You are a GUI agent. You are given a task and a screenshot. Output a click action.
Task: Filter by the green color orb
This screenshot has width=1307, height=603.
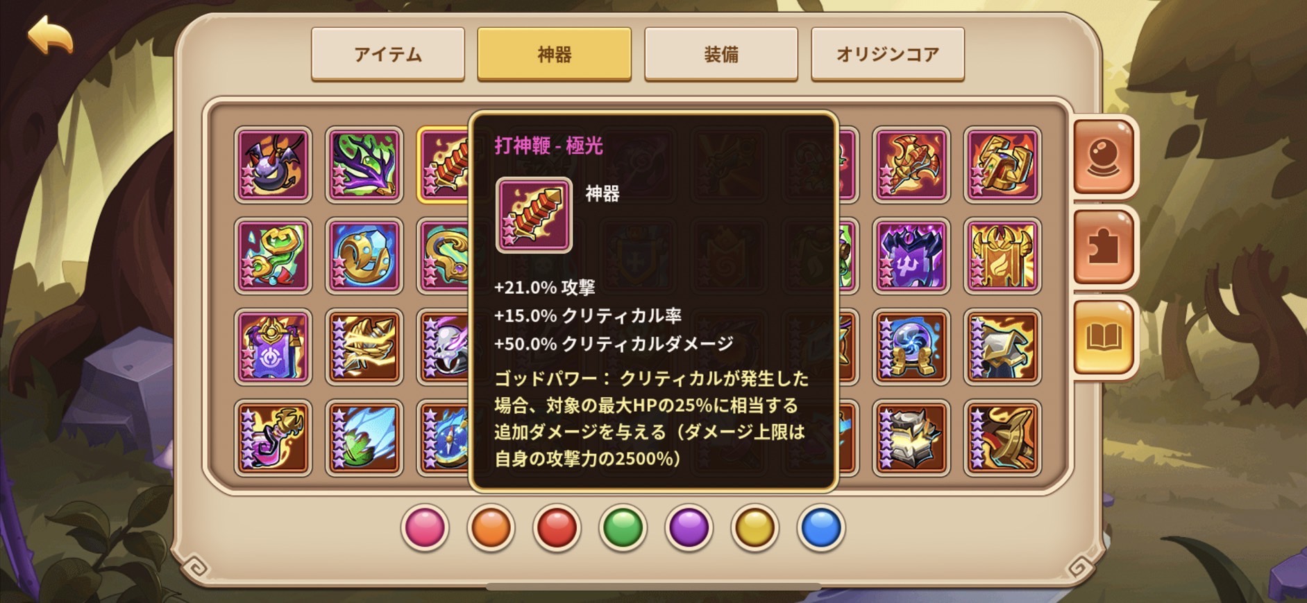pyautogui.click(x=623, y=528)
